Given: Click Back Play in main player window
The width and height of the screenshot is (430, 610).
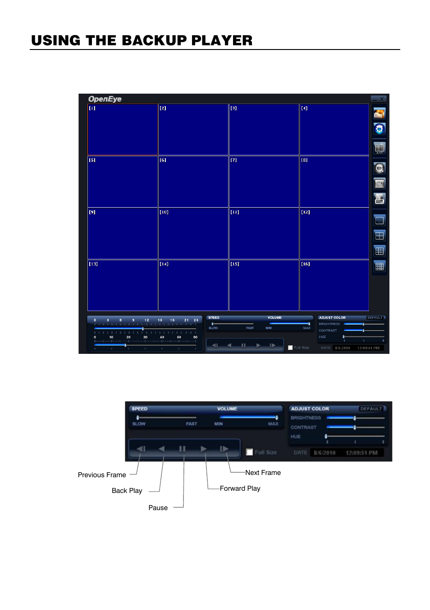Looking at the screenshot, I should 229,345.
